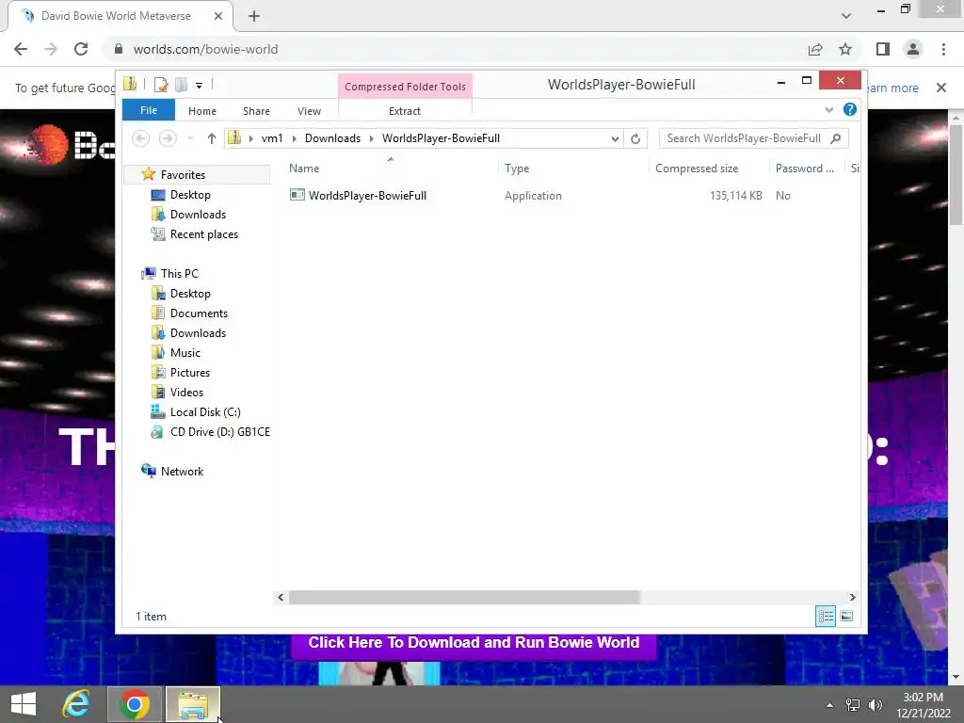
Task: Reload the Chrome page
Action: [81, 49]
